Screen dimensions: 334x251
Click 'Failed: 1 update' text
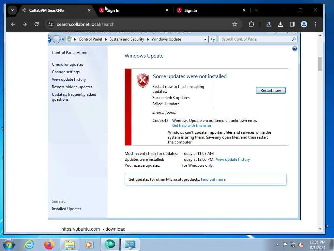coord(166,104)
